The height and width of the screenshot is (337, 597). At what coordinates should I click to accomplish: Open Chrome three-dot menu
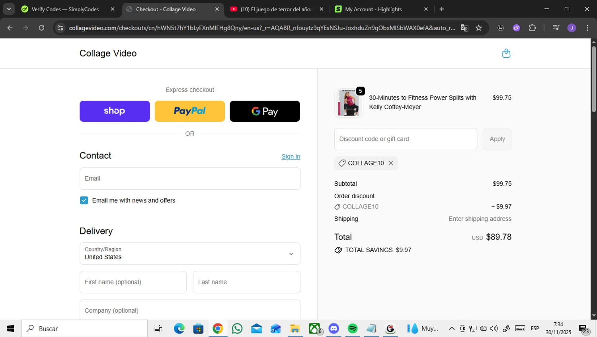[x=587, y=28]
